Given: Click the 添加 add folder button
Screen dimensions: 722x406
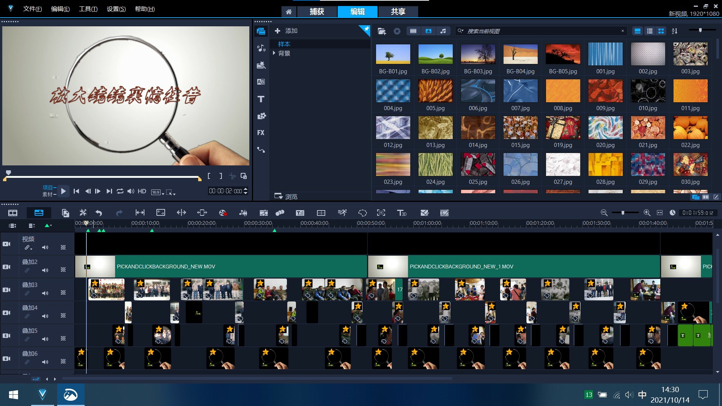Looking at the screenshot, I should (286, 31).
